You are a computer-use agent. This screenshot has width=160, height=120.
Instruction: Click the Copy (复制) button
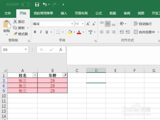tap(19, 28)
